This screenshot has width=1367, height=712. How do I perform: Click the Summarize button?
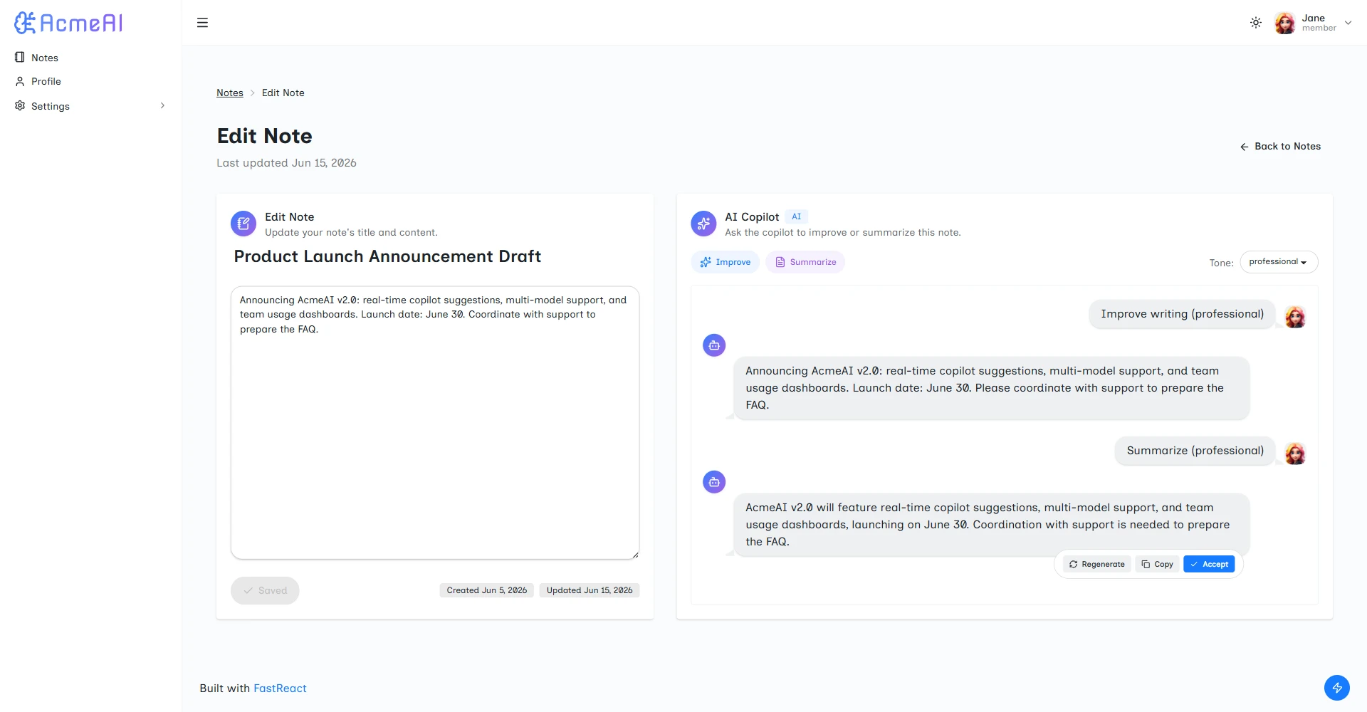(x=805, y=262)
